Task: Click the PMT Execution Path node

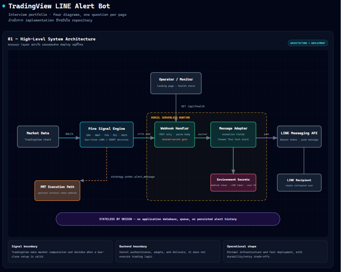Action: click(57, 190)
